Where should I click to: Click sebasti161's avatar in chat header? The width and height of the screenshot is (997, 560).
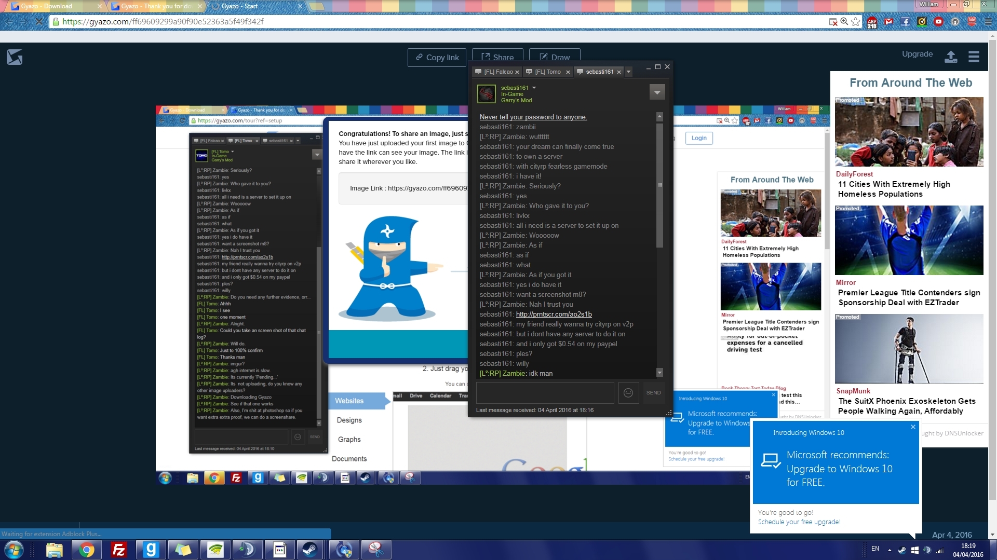click(x=487, y=93)
